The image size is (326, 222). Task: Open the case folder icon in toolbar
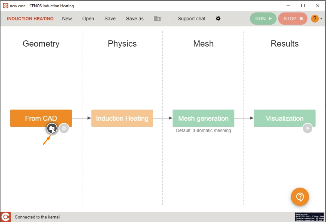click(157, 19)
